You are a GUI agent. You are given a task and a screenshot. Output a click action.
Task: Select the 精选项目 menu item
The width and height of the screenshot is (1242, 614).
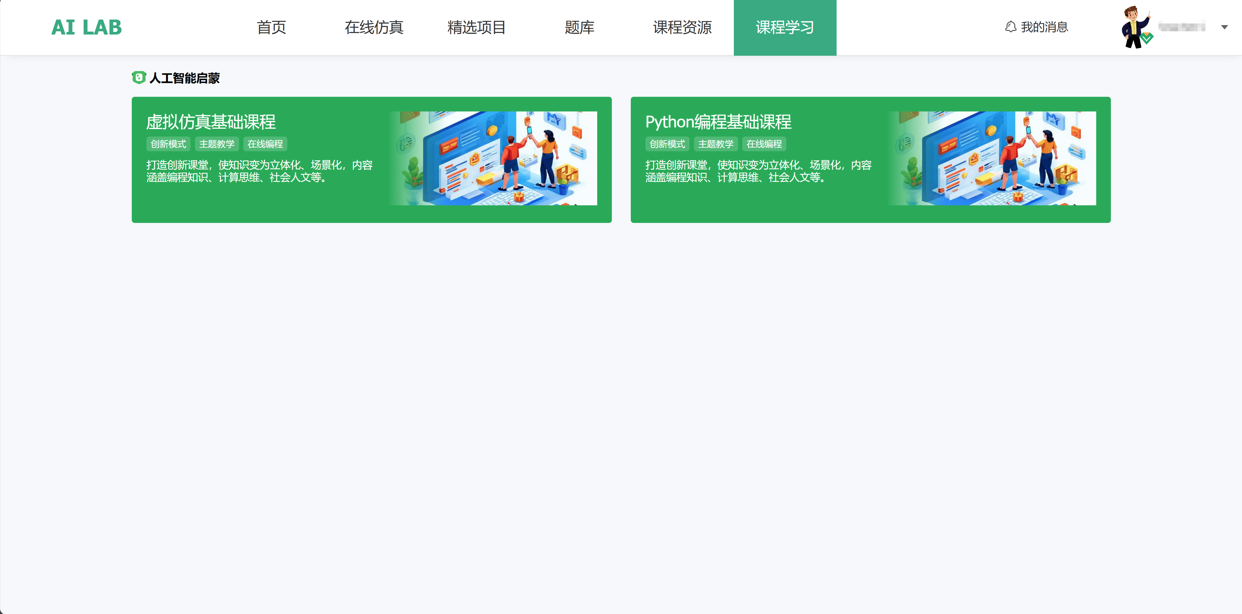[x=477, y=27]
